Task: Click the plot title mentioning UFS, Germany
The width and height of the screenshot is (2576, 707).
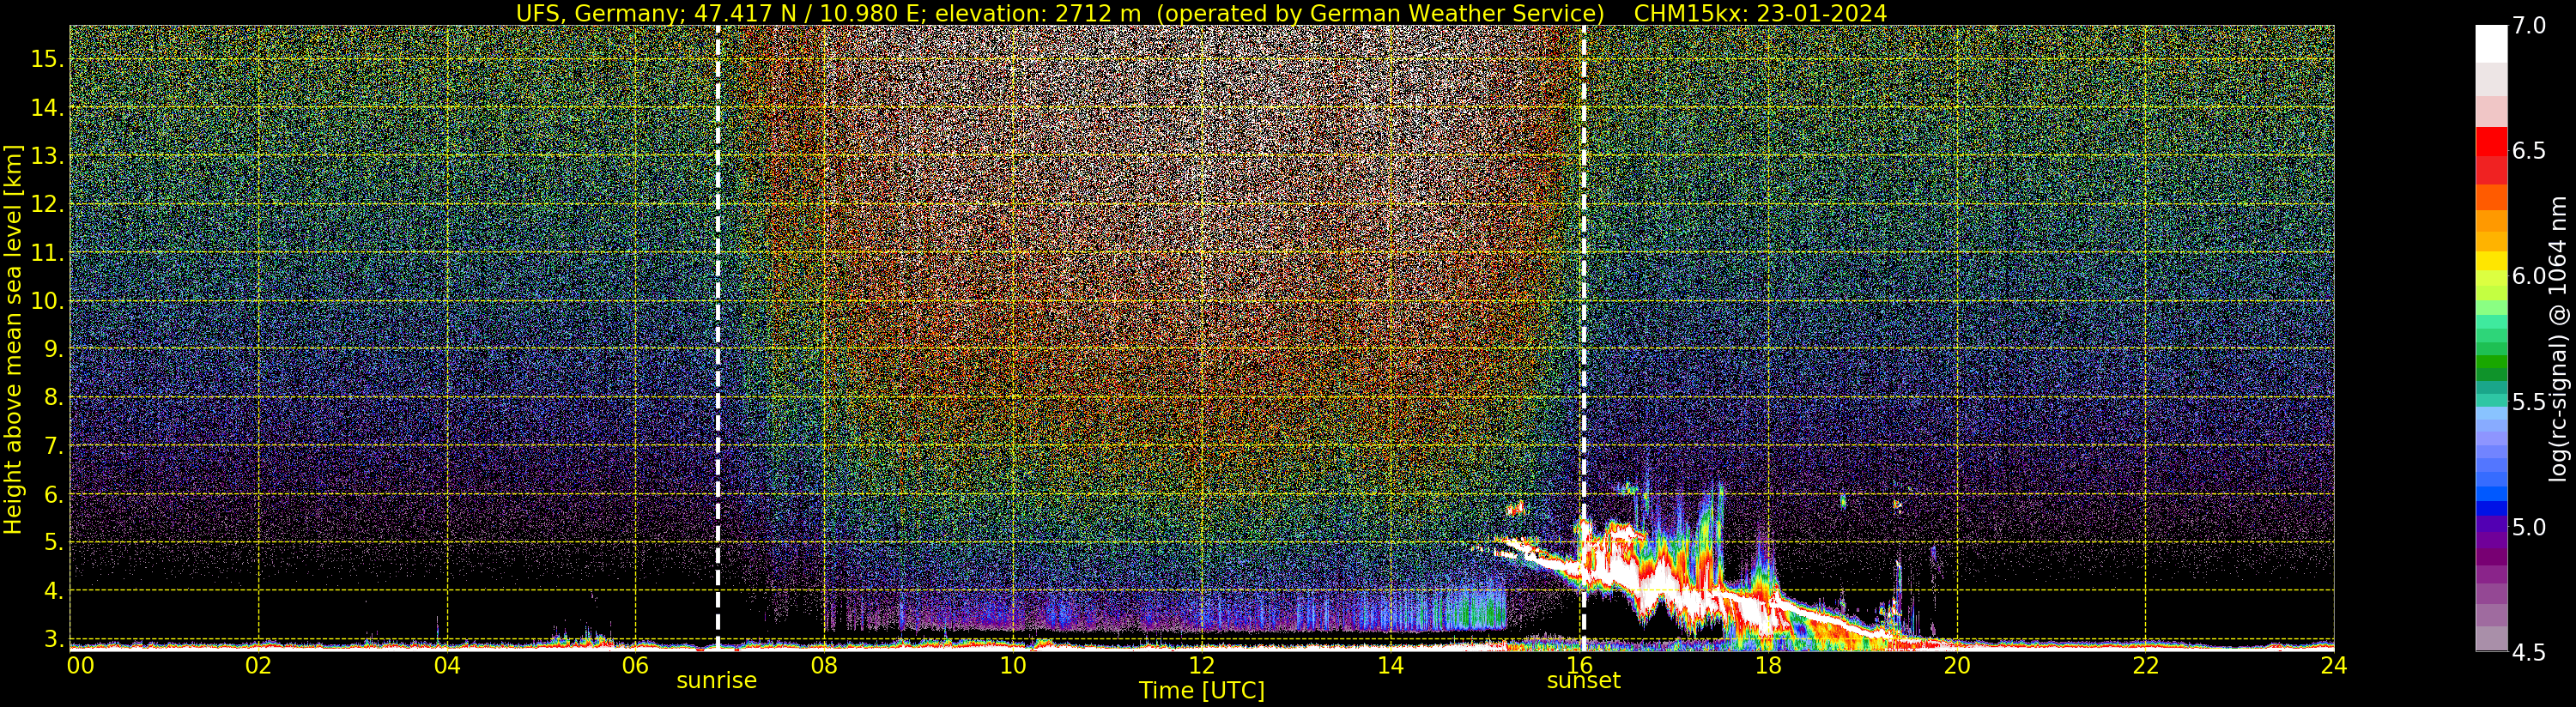Action: [x=1201, y=13]
